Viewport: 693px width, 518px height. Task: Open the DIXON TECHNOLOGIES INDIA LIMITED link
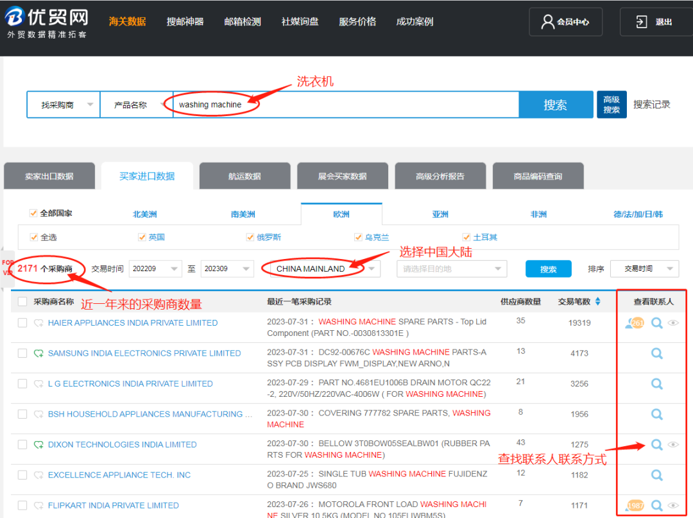point(122,444)
